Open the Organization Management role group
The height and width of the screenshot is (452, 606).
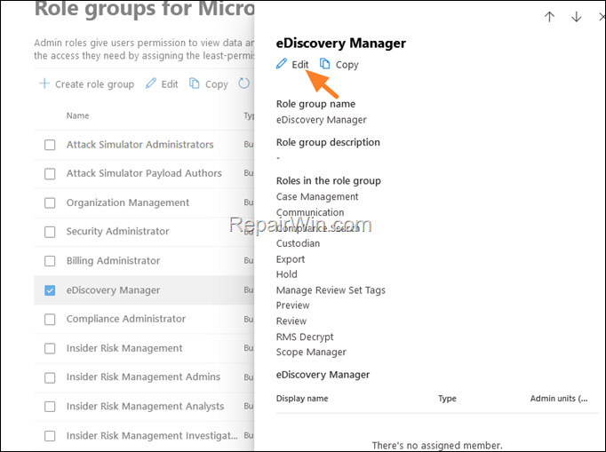coord(128,202)
